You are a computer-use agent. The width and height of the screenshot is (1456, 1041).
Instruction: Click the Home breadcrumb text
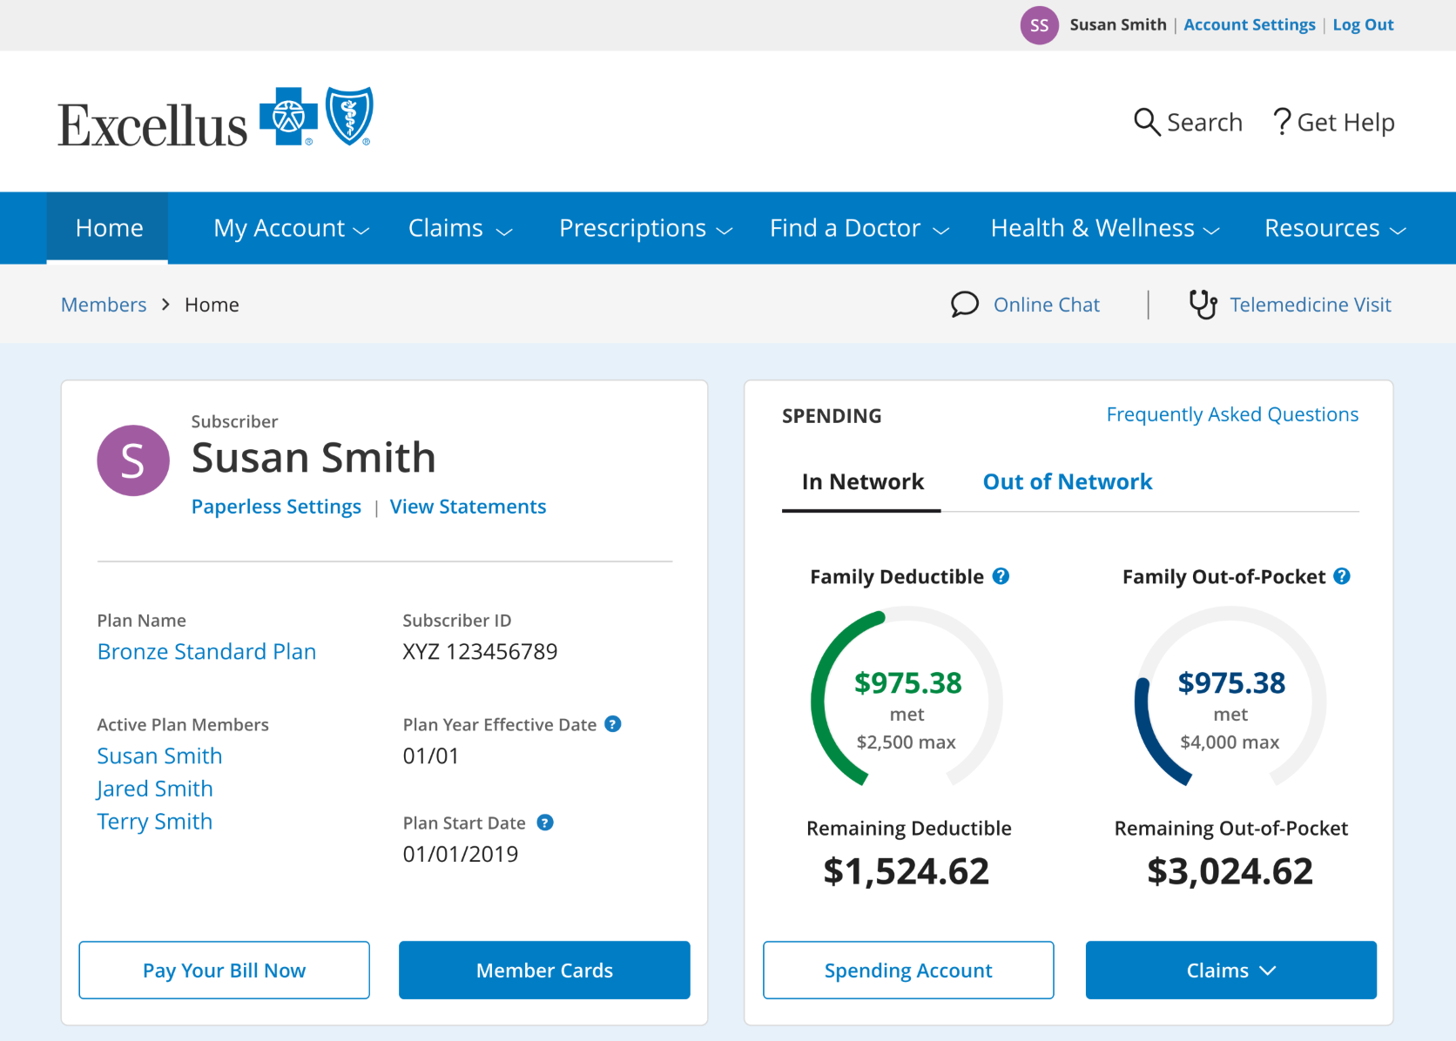point(212,305)
